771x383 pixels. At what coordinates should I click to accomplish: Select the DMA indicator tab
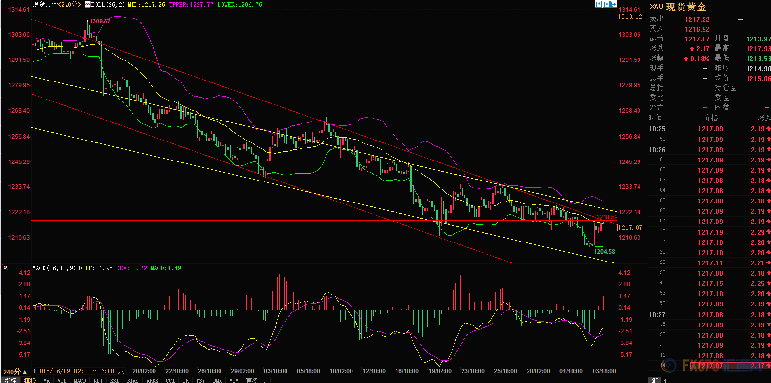coord(217,380)
